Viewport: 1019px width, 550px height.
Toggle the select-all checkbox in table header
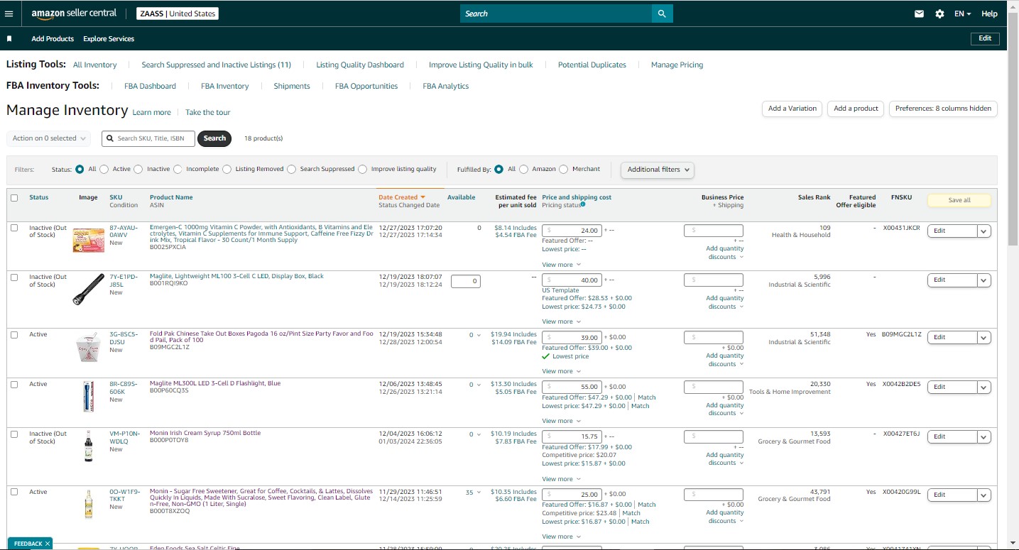(14, 198)
